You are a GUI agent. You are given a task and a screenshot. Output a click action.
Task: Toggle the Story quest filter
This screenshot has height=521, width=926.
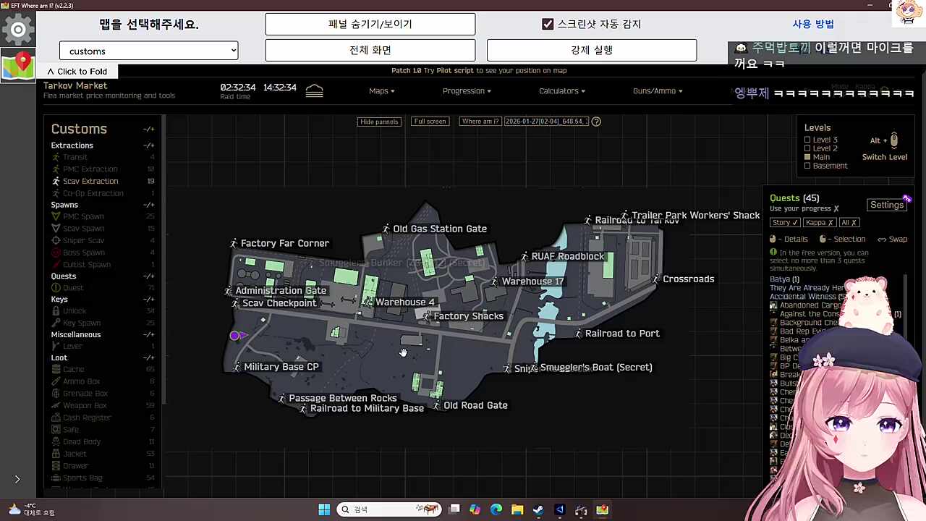[784, 223]
